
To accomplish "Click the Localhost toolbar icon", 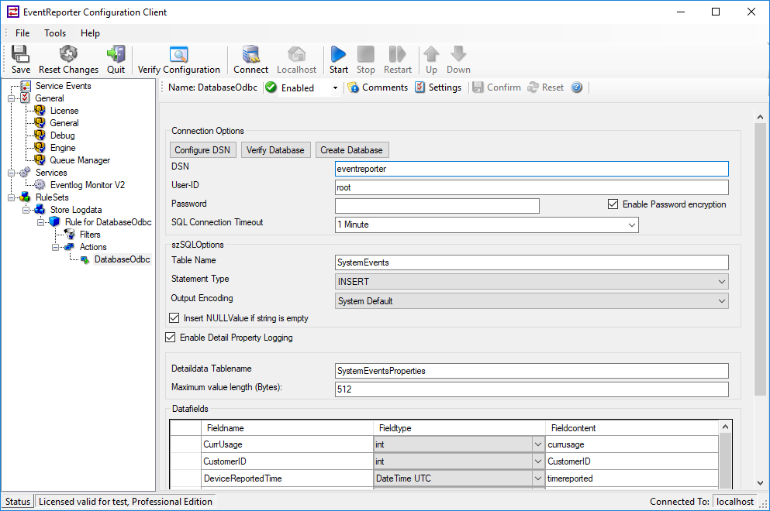I will [x=297, y=54].
